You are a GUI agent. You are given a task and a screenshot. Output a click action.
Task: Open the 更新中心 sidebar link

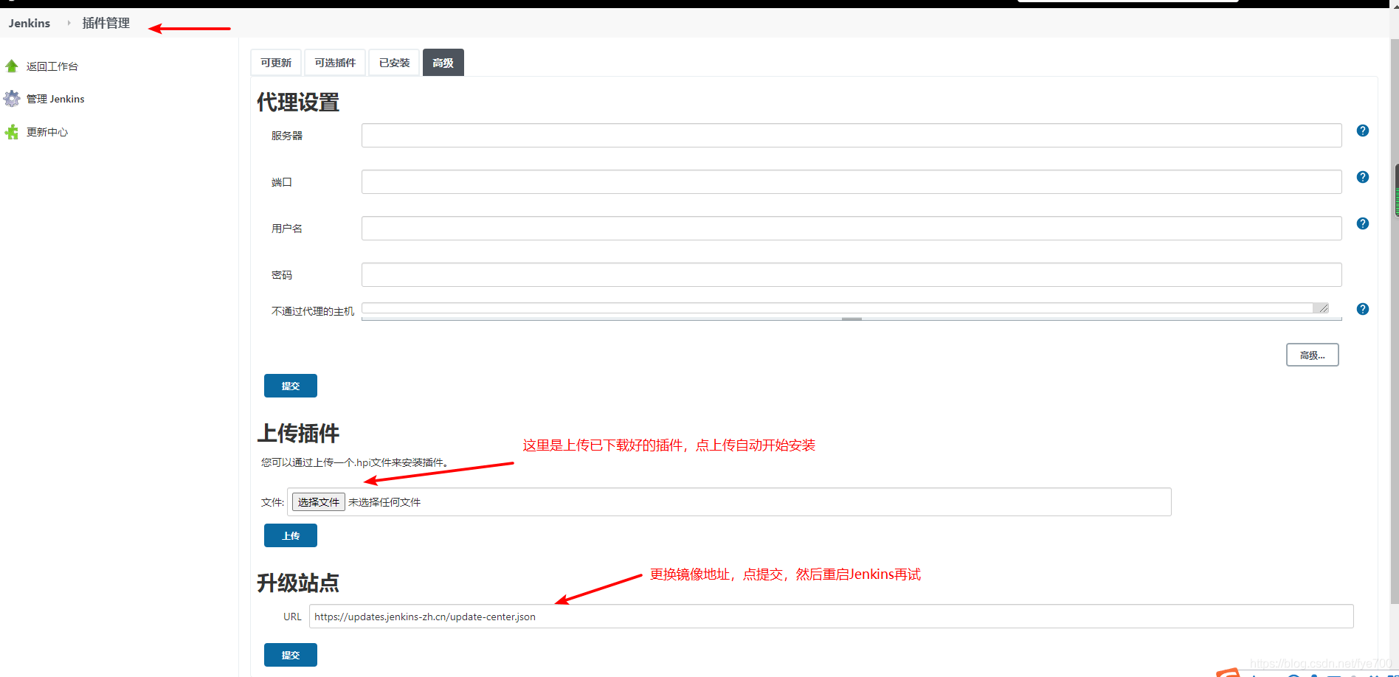pyautogui.click(x=47, y=132)
